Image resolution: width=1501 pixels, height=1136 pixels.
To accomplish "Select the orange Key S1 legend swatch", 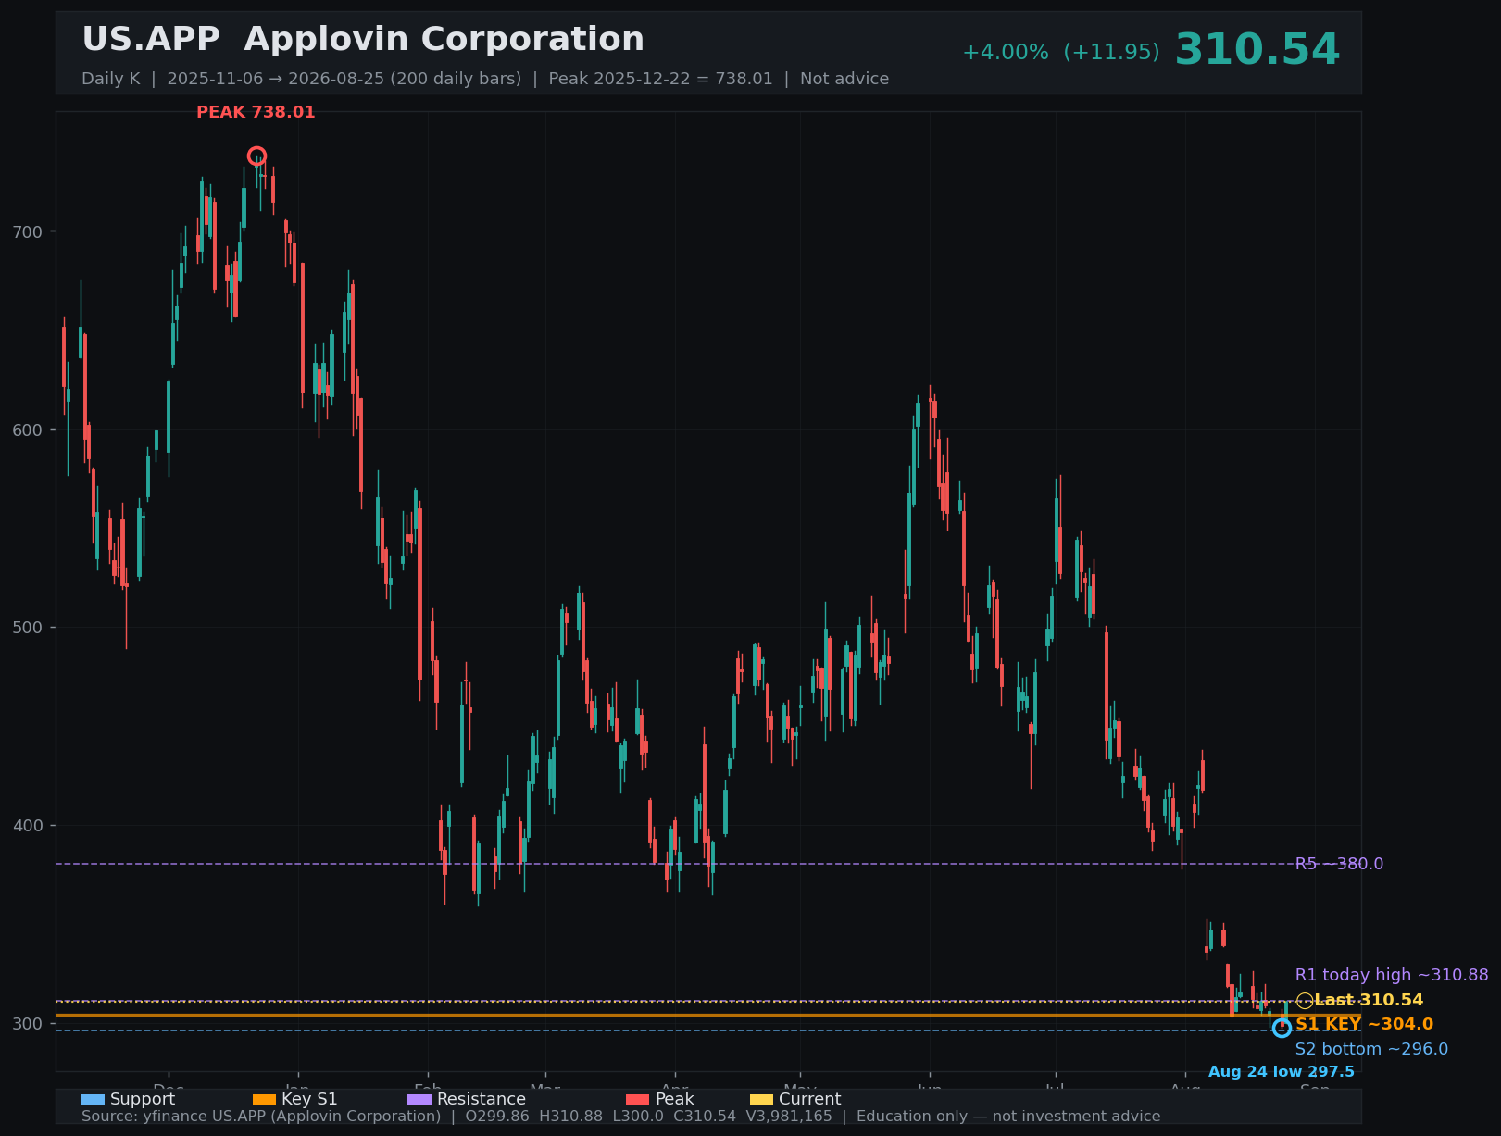I will pos(264,1099).
